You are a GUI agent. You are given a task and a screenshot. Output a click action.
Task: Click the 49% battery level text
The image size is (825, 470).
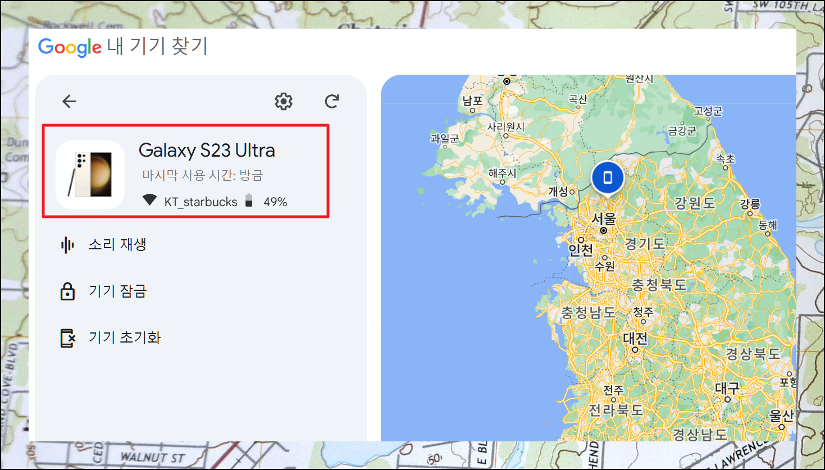click(x=275, y=202)
